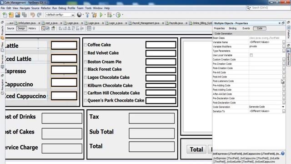The width and height of the screenshot is (291, 164).
Task: Collapse the Code Generation section
Action: [214, 33]
